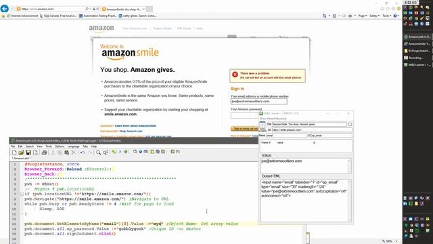Click the red error icon in problem box
Image resolution: width=433 pixels, height=244 pixels.
pos(235,75)
